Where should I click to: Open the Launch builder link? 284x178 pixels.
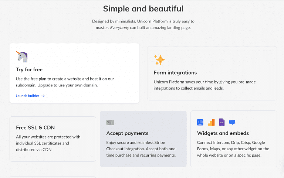click(x=30, y=96)
